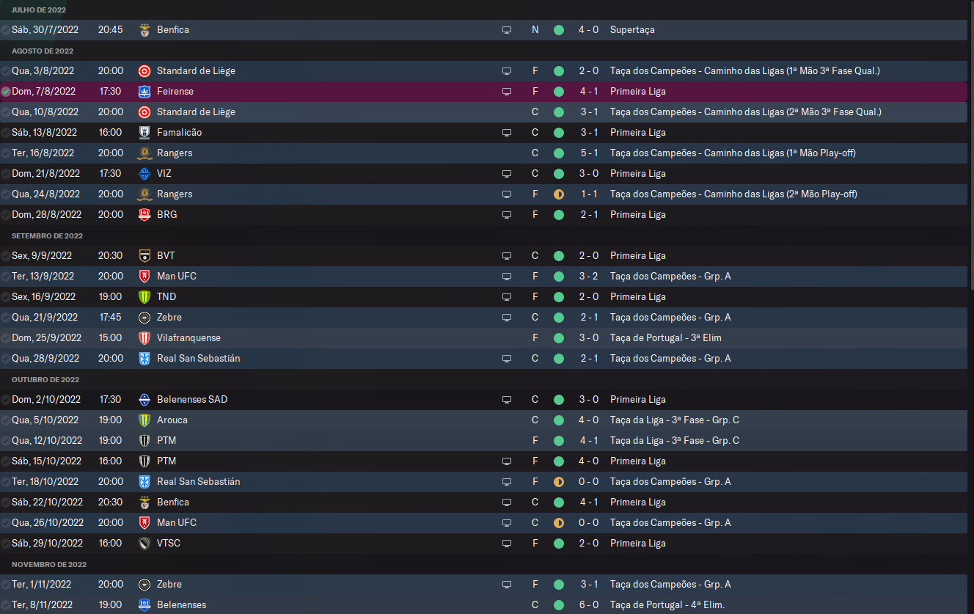974x614 pixels.
Task: Click the Rangers crest on 16/8/2022 row
Action: (144, 153)
